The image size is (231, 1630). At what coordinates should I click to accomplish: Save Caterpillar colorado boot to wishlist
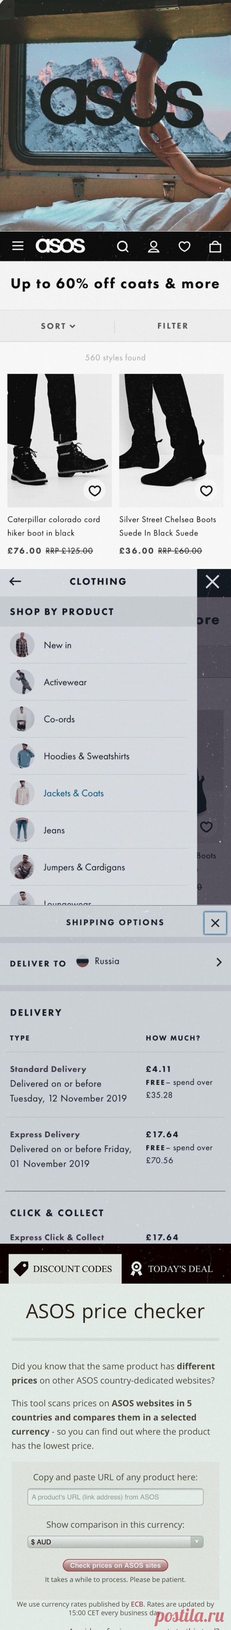coord(94,490)
